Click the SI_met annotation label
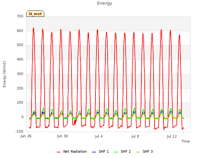 click(35, 14)
